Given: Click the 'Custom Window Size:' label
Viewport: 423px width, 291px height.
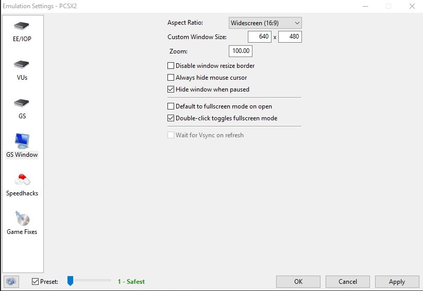Looking at the screenshot, I should 197,37.
